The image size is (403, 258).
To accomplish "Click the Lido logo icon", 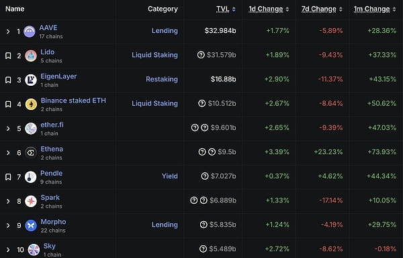I will pos(31,56).
